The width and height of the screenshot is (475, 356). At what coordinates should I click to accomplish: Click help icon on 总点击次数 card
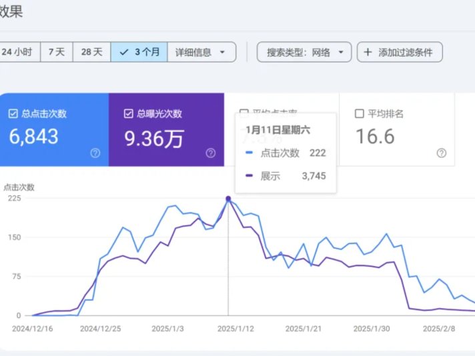tap(95, 153)
